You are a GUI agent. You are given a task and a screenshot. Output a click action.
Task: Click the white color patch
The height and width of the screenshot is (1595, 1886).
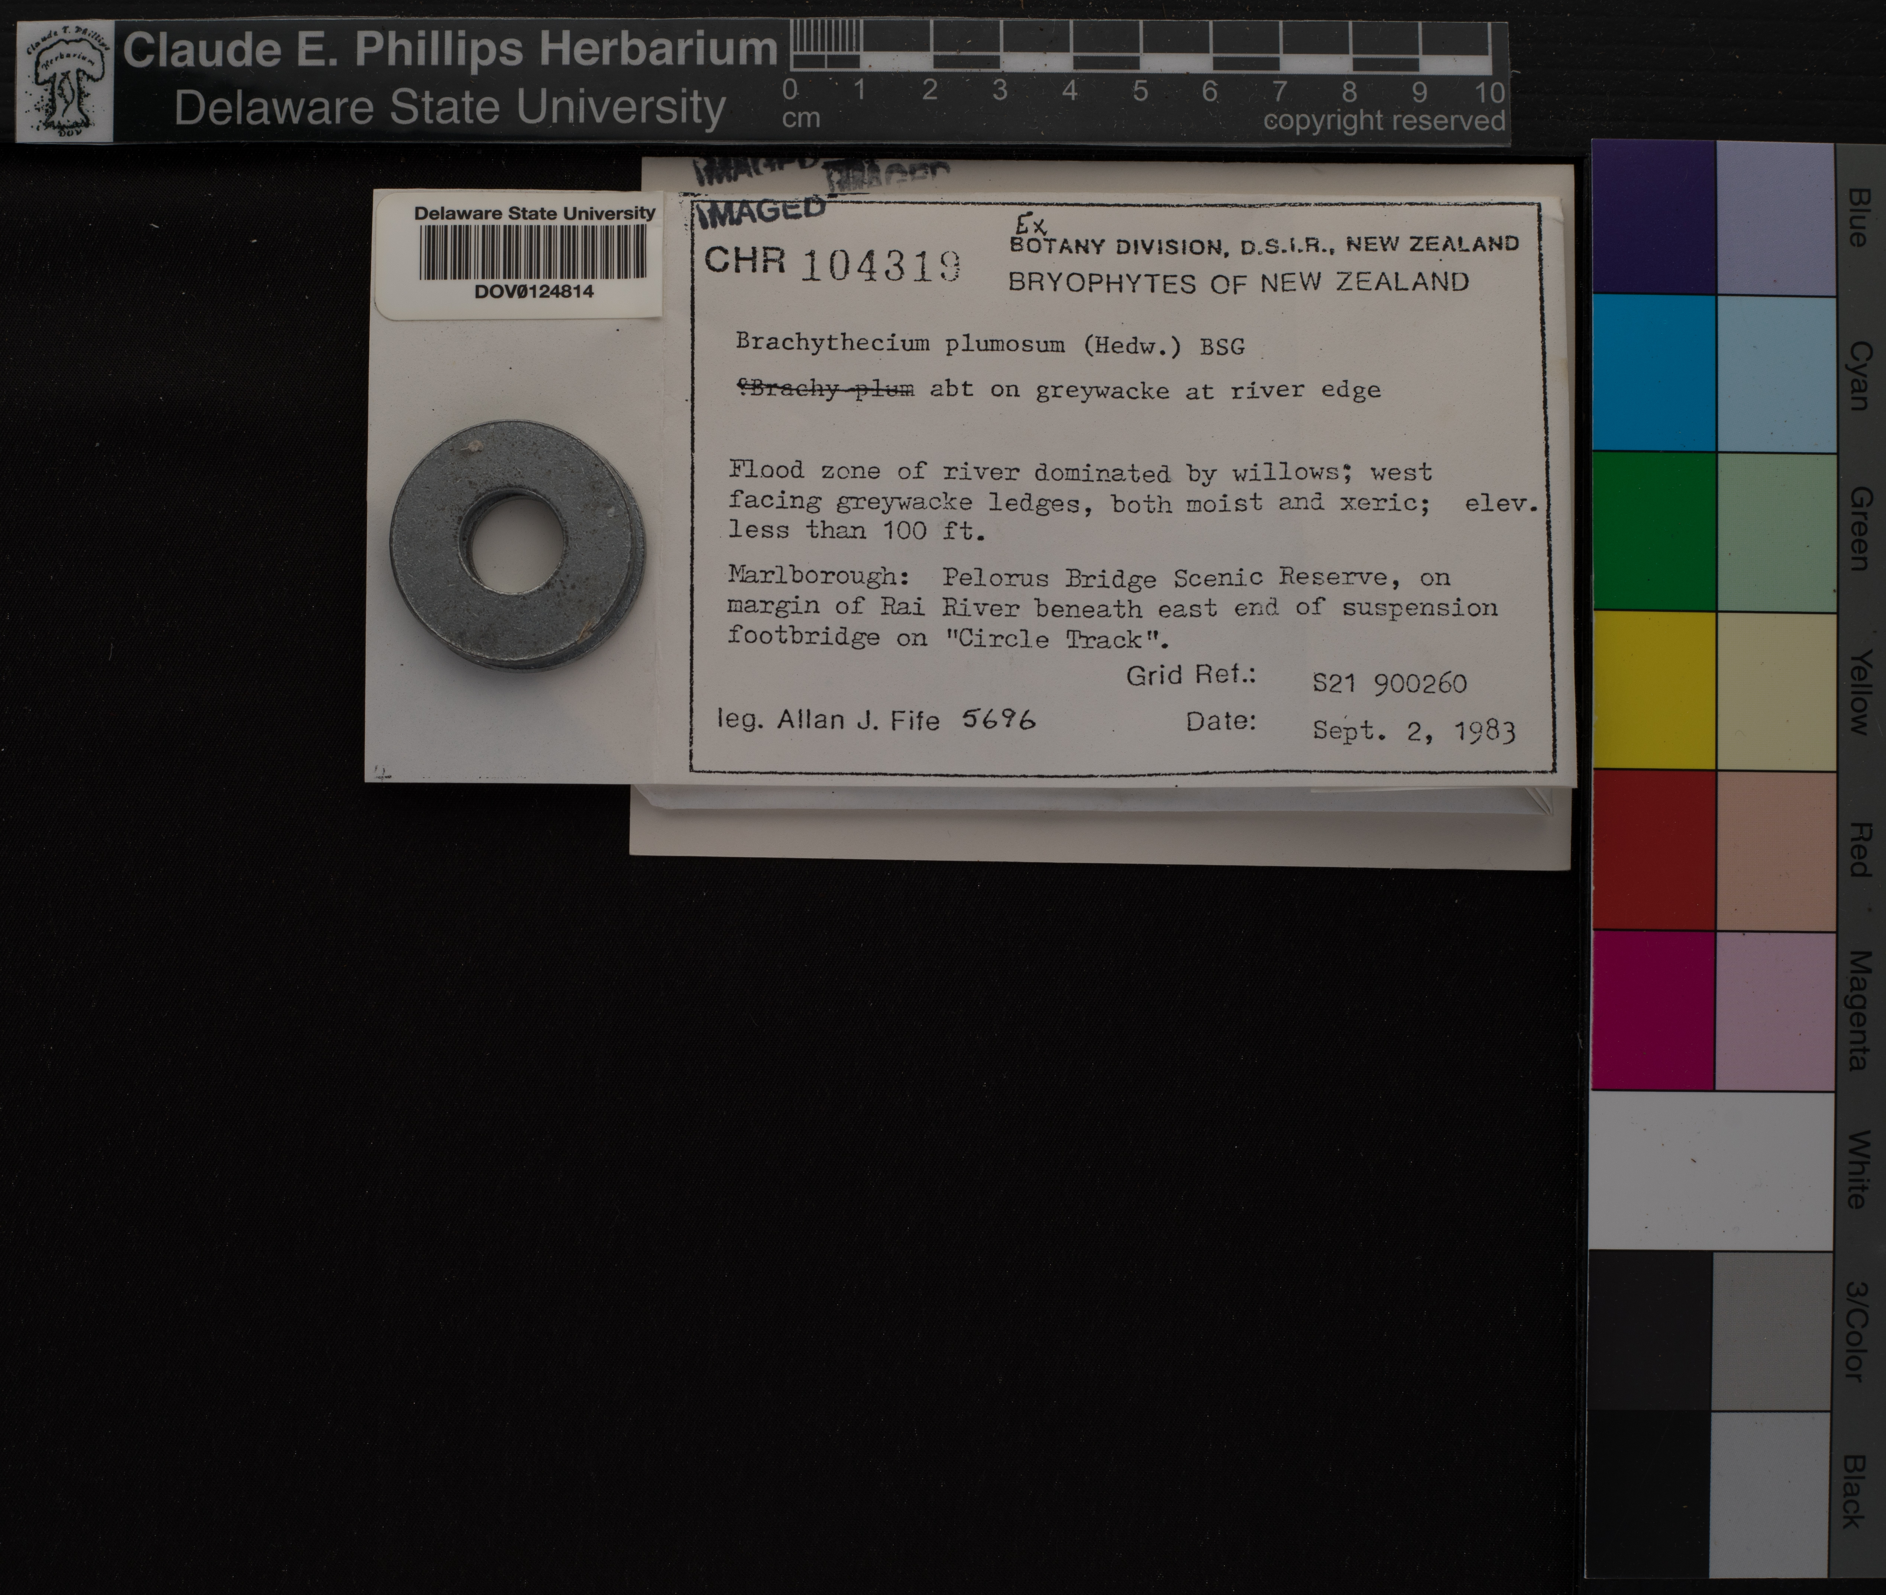1711,1171
